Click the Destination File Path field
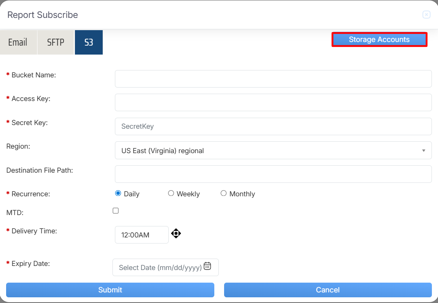This screenshot has height=303, width=438. point(273,174)
